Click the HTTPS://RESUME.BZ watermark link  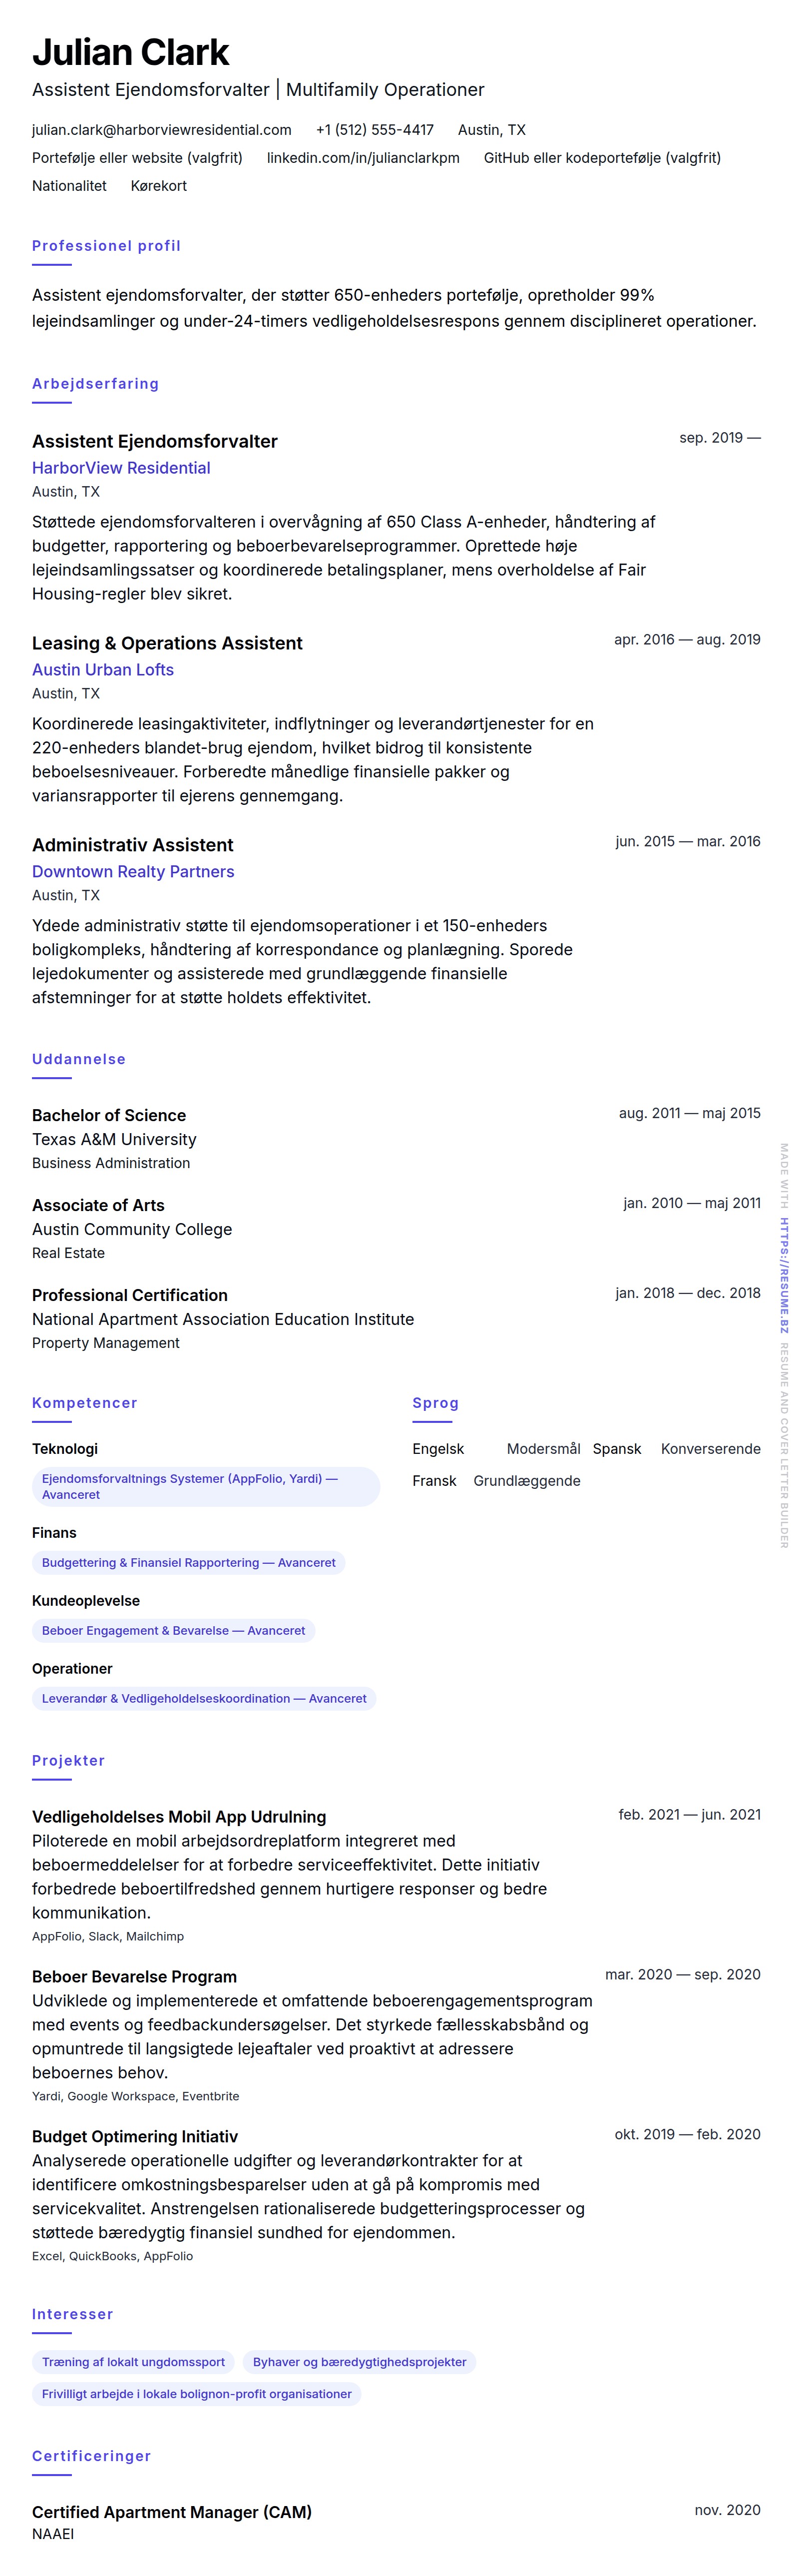[784, 1275]
